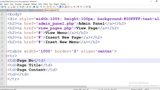Play back the recorded macro icon
Viewport: 160px width, 90px height.
pos(84,7)
